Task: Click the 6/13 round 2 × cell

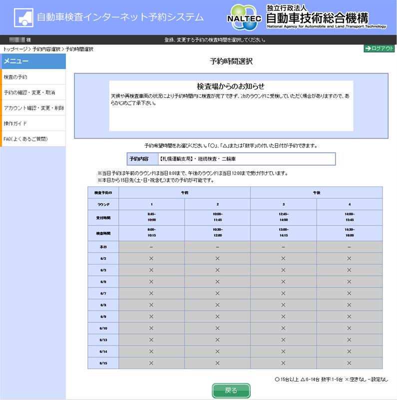Action: pos(218,340)
